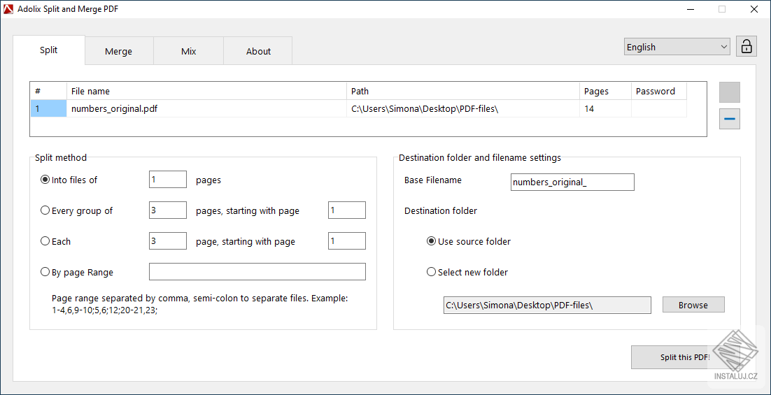
Task: Open the About tab
Action: coord(258,51)
